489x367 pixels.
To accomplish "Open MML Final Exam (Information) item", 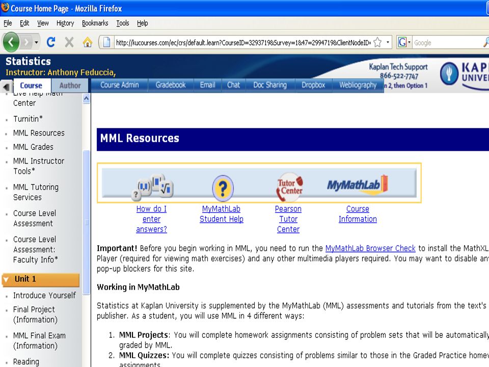I will [39, 341].
